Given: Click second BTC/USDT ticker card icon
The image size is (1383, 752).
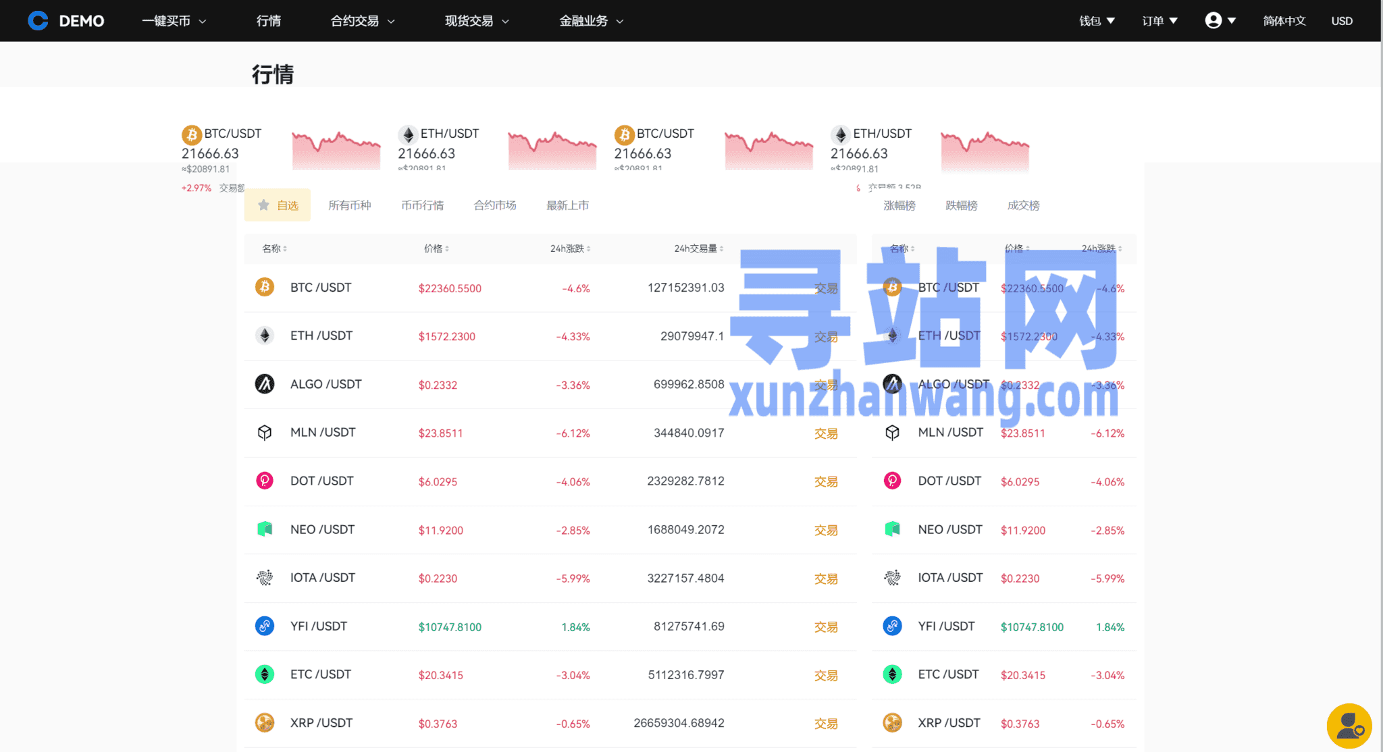Looking at the screenshot, I should click(x=624, y=135).
